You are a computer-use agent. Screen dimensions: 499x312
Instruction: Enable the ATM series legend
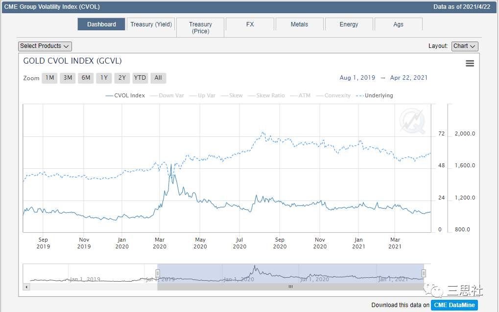pos(300,95)
